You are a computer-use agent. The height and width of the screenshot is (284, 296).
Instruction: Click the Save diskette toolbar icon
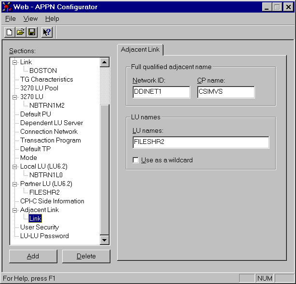(x=31, y=32)
